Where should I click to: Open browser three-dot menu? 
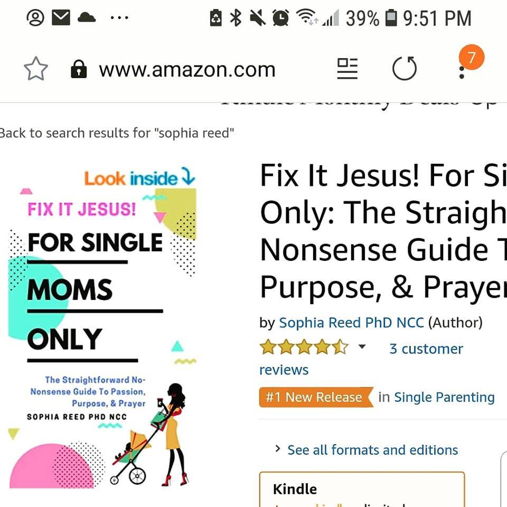point(462,72)
